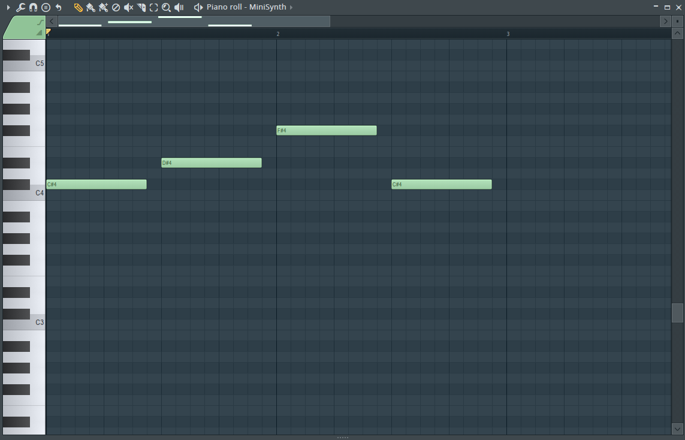
Task: Open the event editor resize grip at bottom
Action: click(x=343, y=438)
